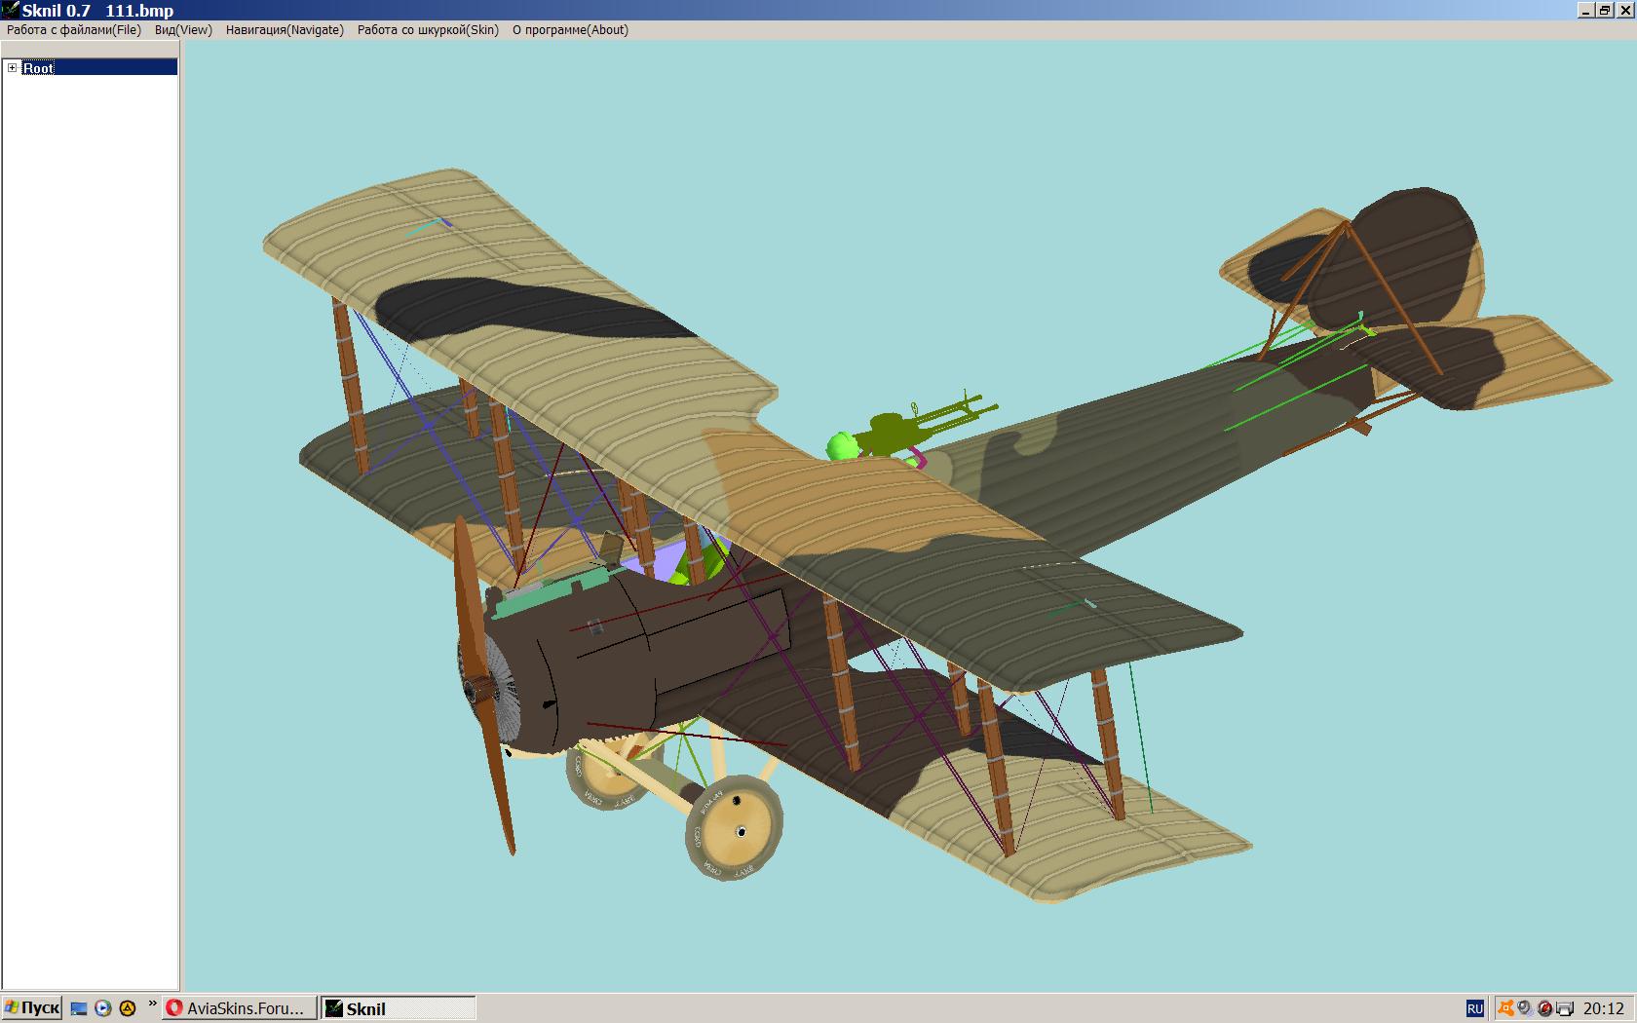The image size is (1637, 1023).
Task: Launch Windows Media Player from quick launch
Action: (x=103, y=1008)
